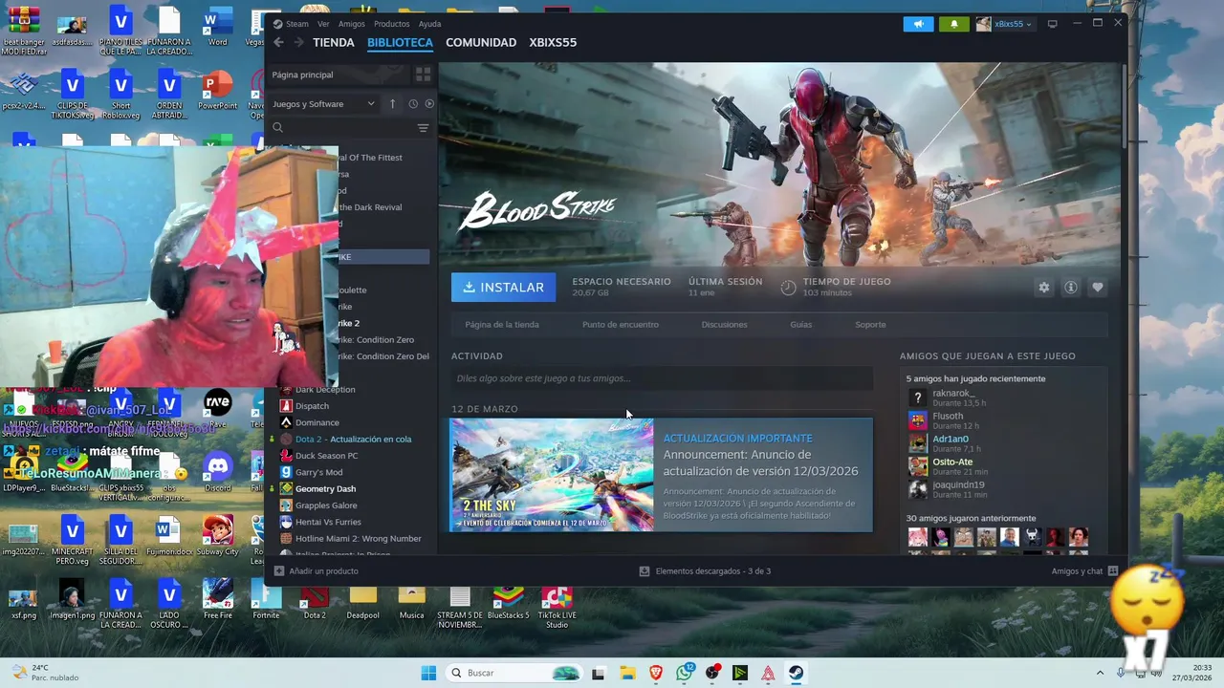Open the Subway City desktop icon

217,535
